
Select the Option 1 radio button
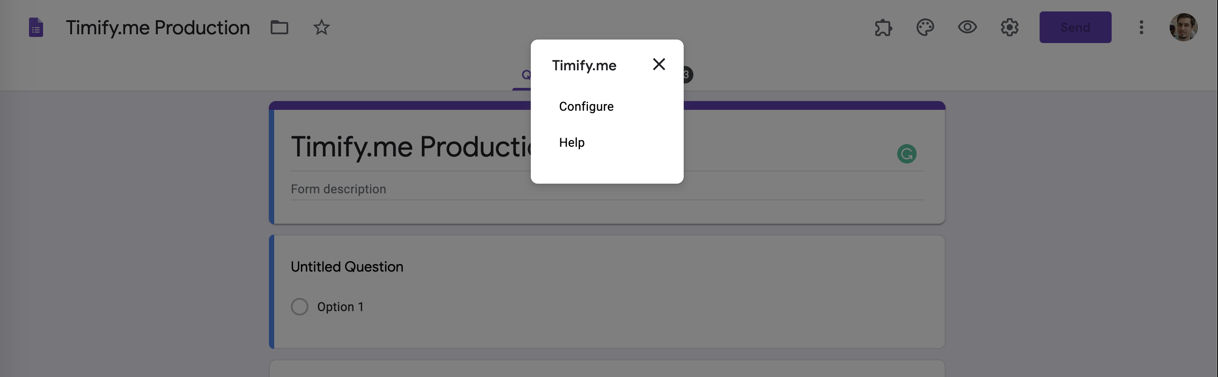click(x=299, y=307)
